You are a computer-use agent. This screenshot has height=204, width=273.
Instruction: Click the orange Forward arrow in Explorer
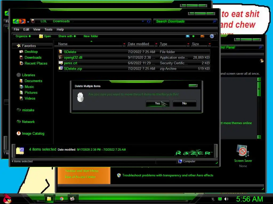(x=22, y=21)
